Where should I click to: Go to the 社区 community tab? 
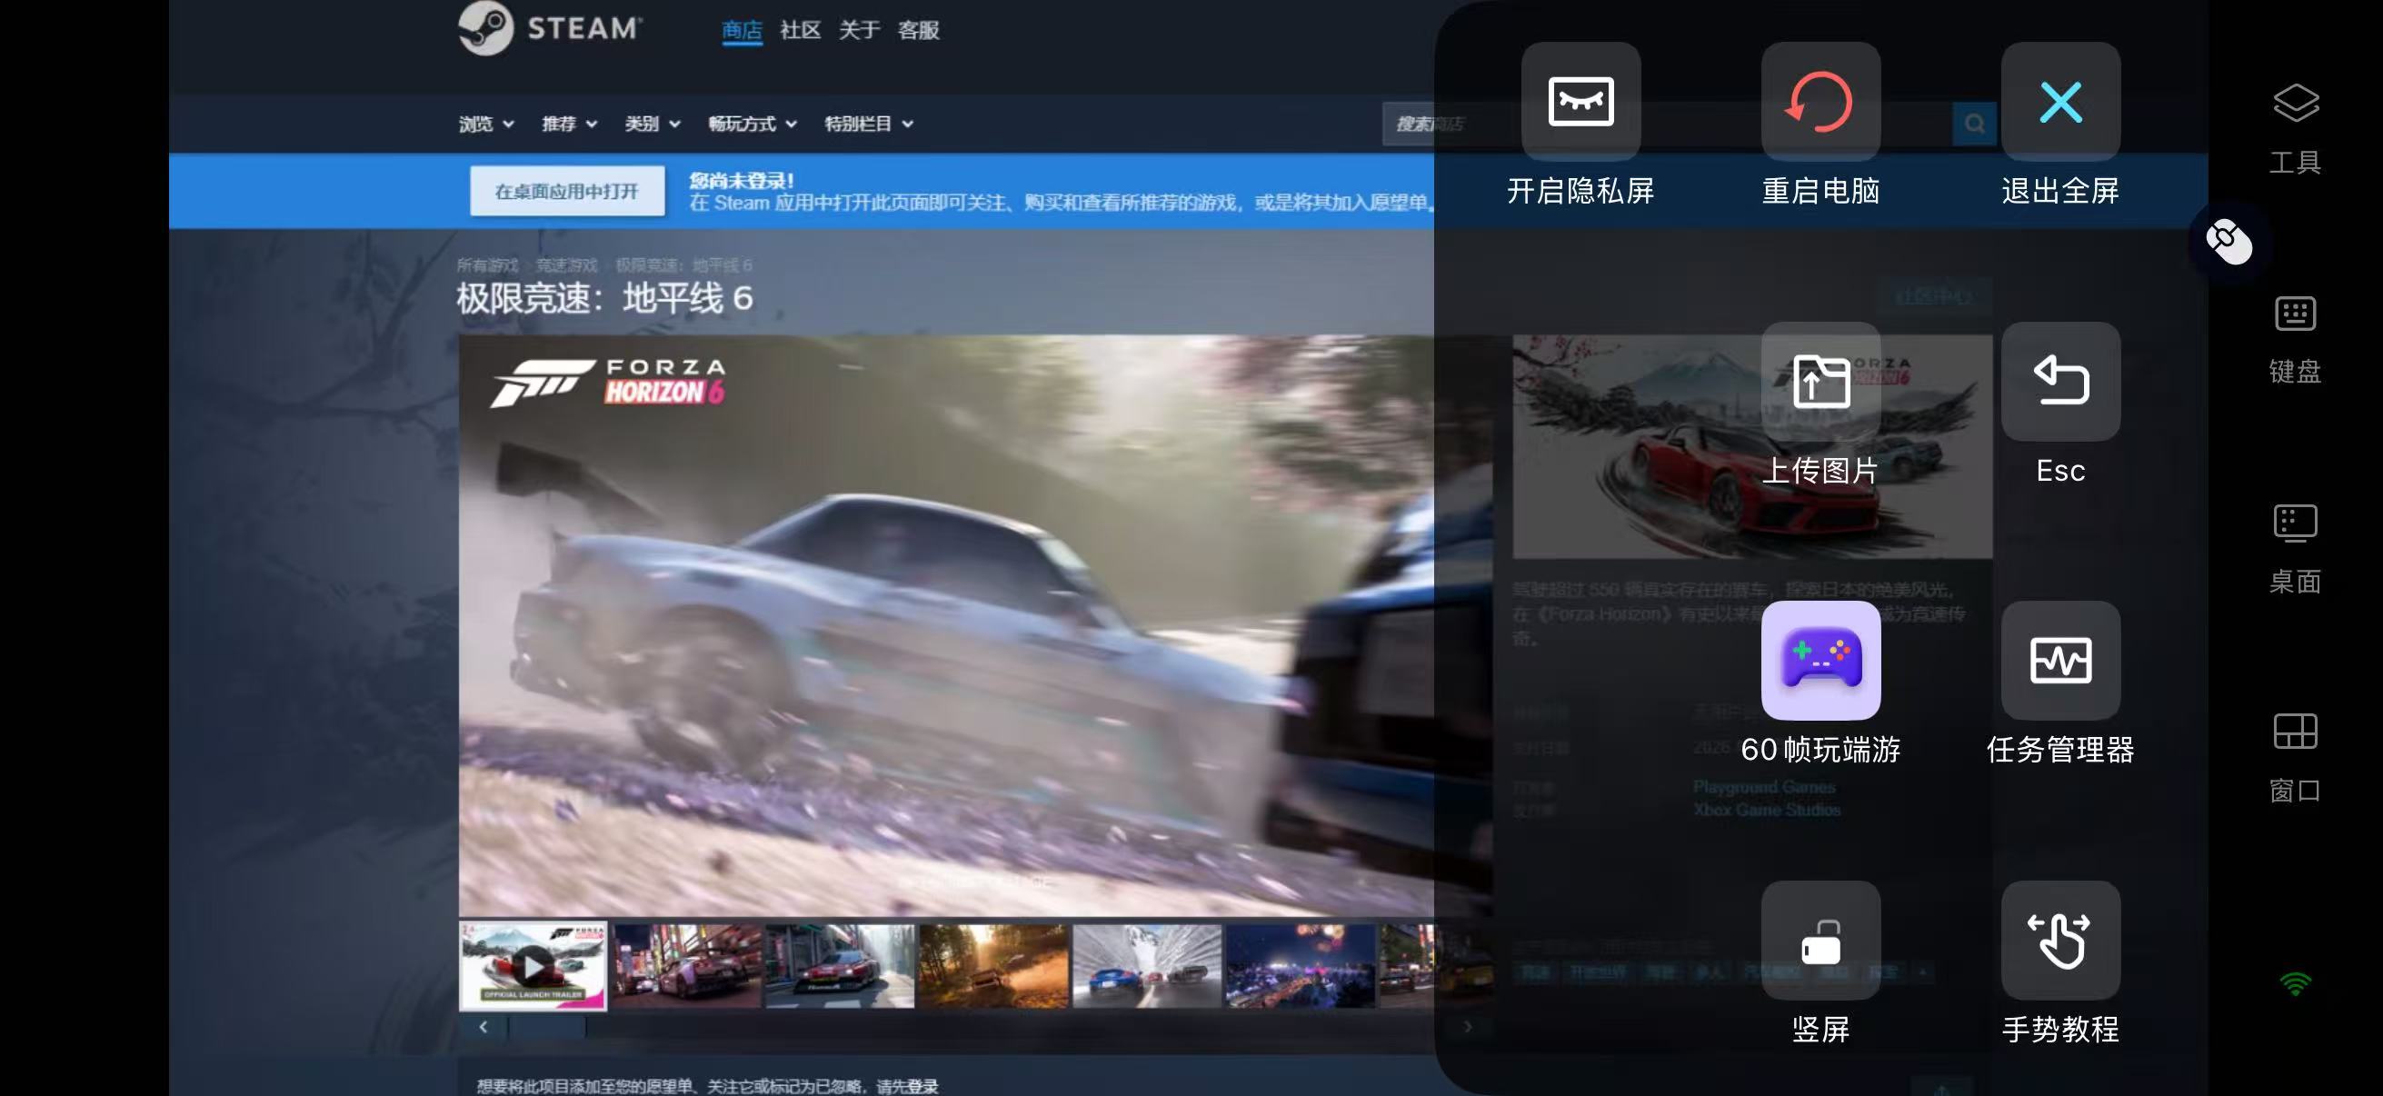[800, 30]
